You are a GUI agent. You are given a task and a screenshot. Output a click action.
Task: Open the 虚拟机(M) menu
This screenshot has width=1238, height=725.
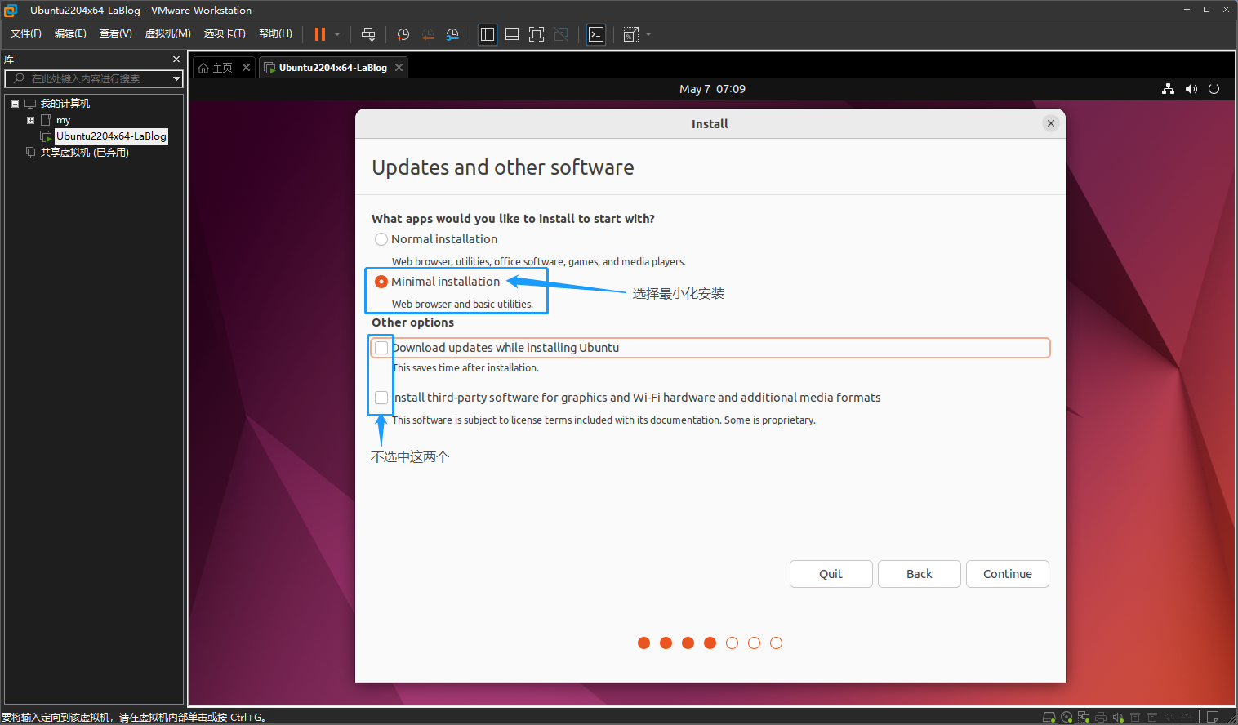(x=167, y=33)
